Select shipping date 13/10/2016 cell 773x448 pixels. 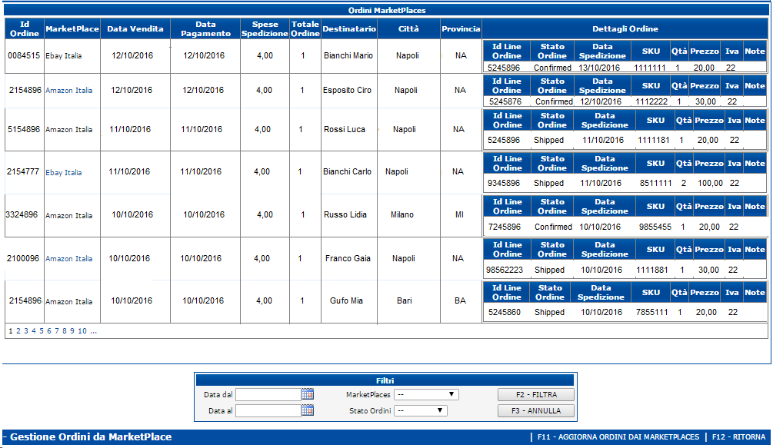pos(599,68)
